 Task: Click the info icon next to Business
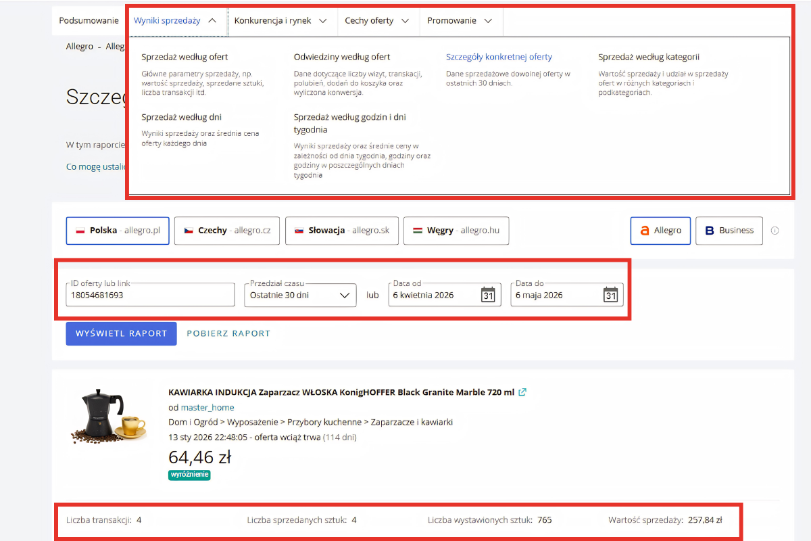point(775,231)
